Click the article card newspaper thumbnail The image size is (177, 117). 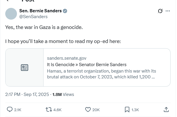(24, 68)
